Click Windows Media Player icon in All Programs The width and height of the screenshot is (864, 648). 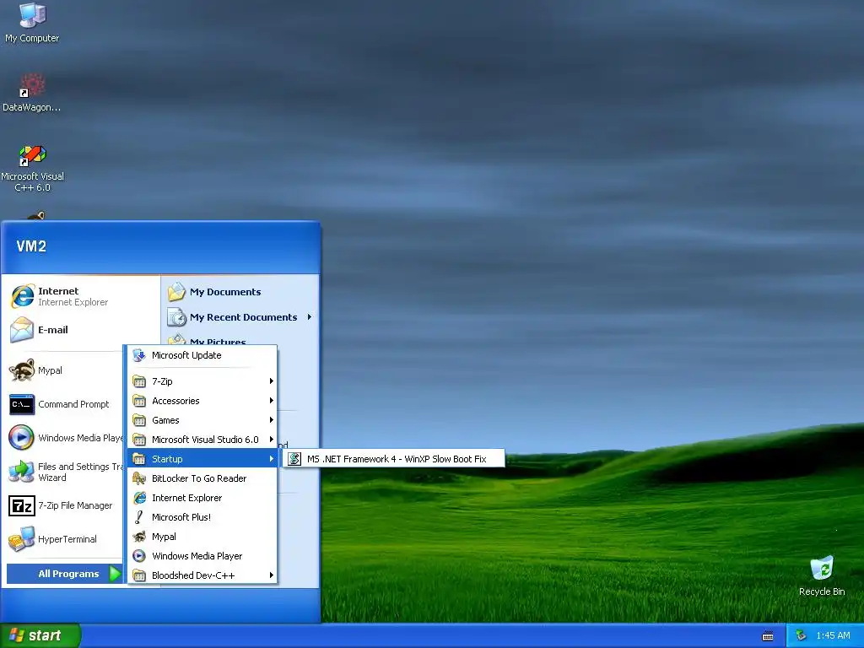(139, 556)
